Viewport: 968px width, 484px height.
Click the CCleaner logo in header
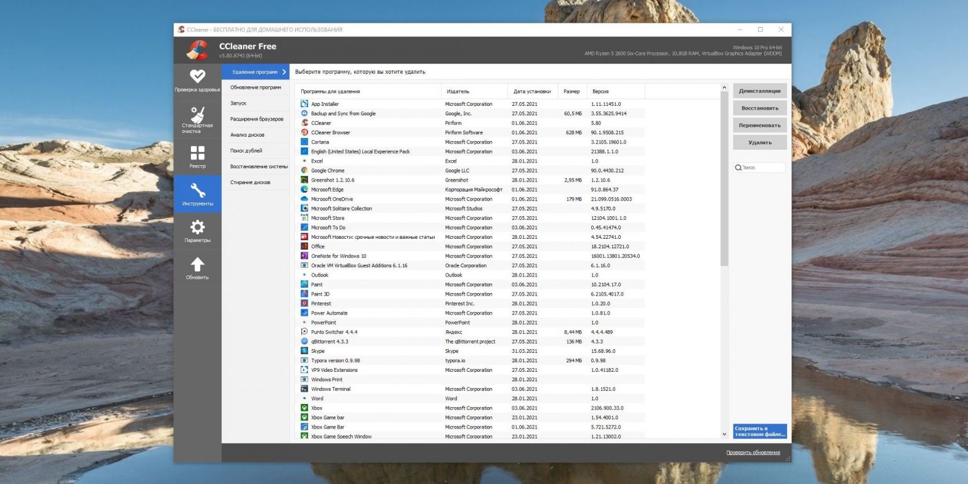pyautogui.click(x=197, y=49)
